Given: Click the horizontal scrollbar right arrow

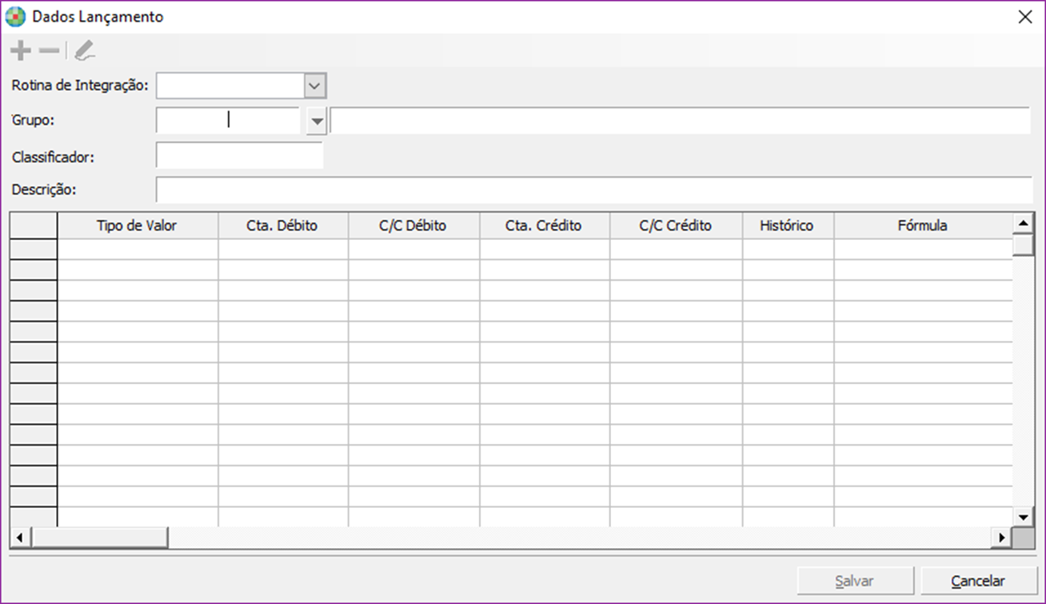Looking at the screenshot, I should click(x=1002, y=538).
